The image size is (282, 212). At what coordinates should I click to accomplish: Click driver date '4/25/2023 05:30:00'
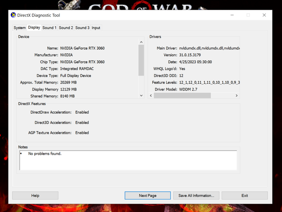pyautogui.click(x=195, y=62)
